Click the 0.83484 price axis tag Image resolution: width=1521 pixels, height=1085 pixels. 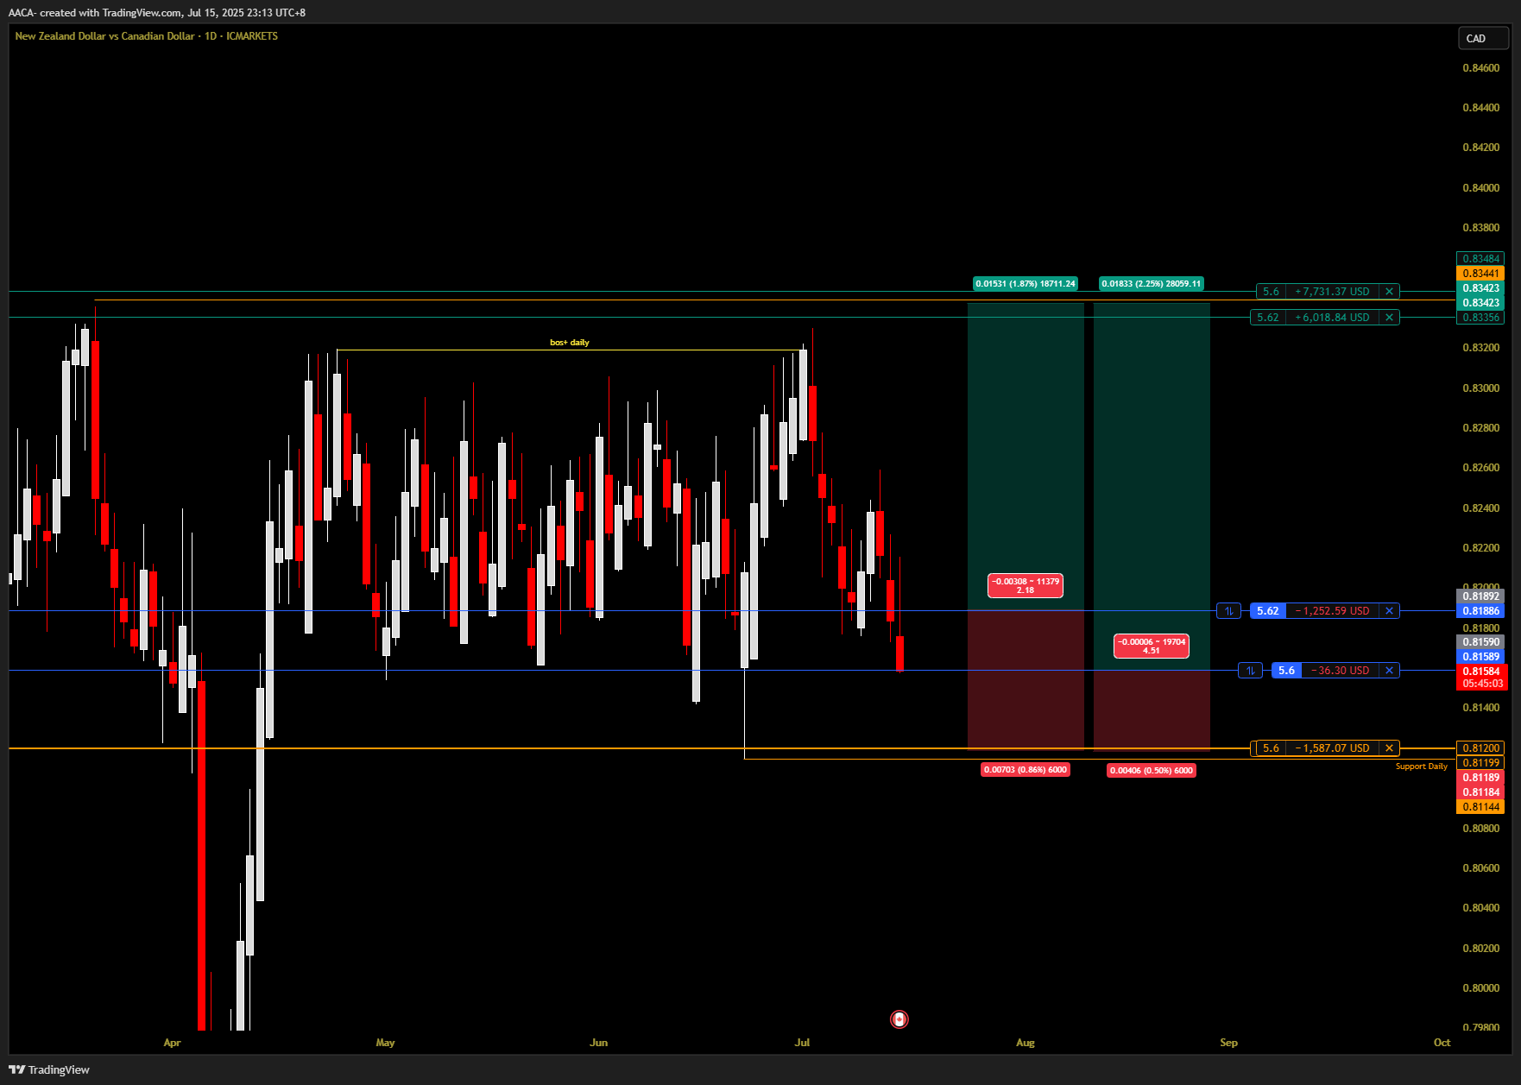pos(1480,259)
